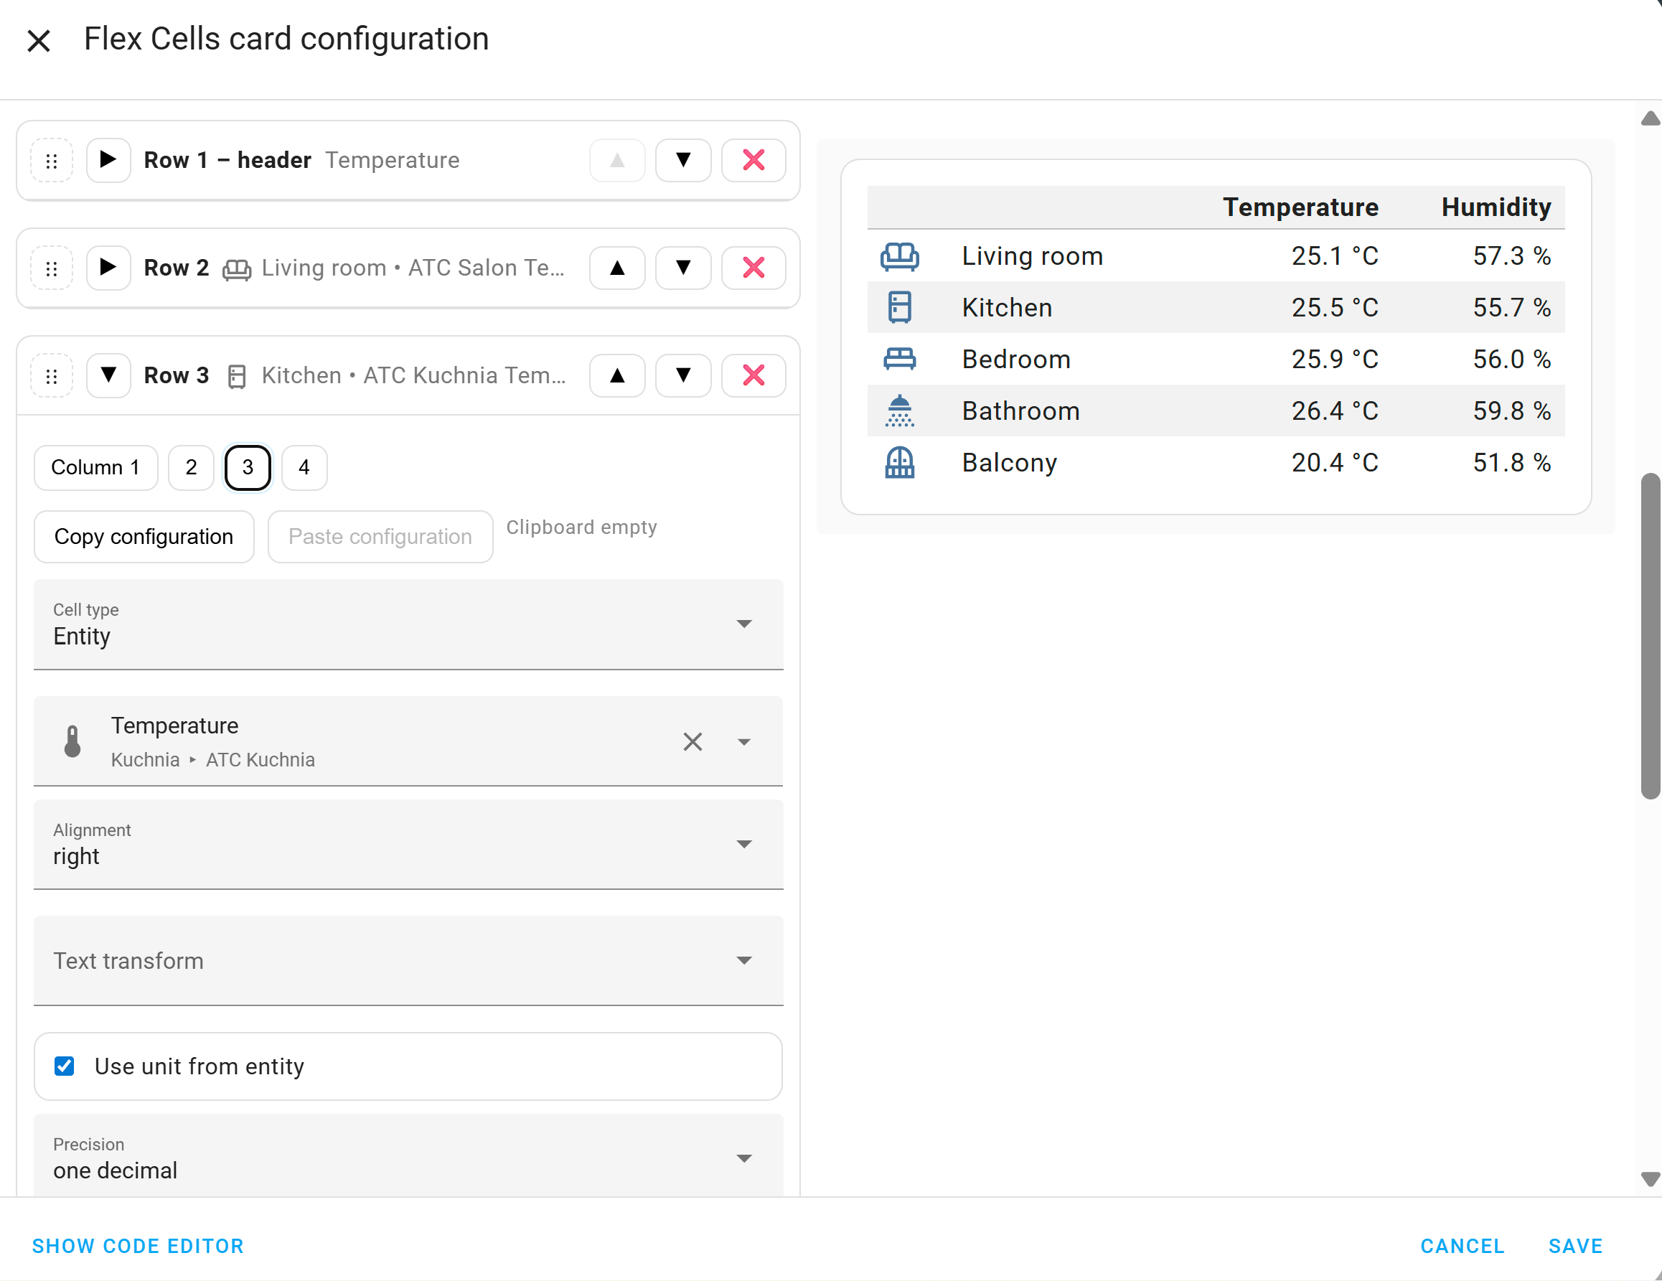The height and width of the screenshot is (1281, 1662).
Task: Switch to Column 1 tab
Action: click(x=95, y=467)
